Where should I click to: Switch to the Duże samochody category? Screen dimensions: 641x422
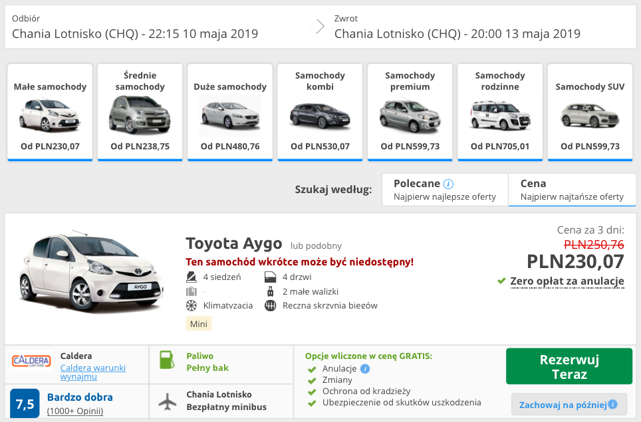(x=229, y=109)
